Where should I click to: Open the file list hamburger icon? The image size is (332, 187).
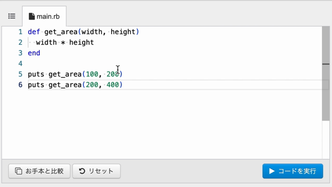11,16
